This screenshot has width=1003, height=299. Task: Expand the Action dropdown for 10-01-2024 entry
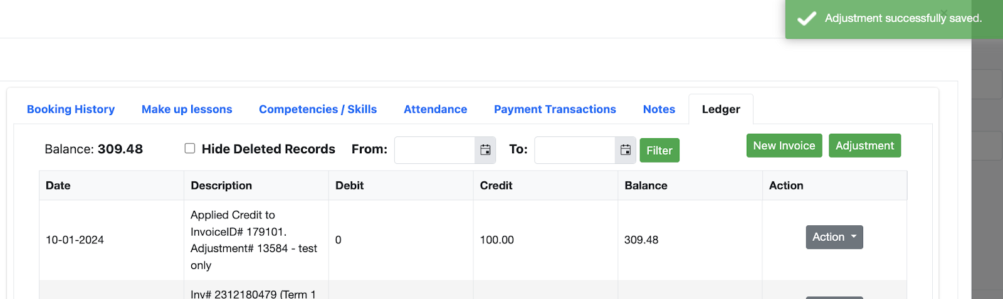click(834, 237)
